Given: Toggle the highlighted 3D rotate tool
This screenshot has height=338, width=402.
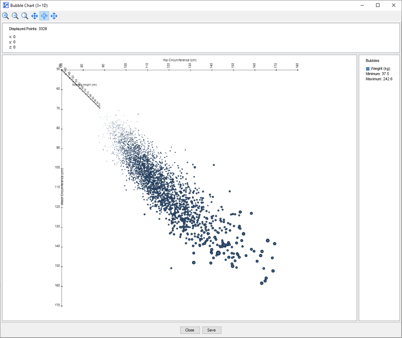Looking at the screenshot, I should [44, 16].
